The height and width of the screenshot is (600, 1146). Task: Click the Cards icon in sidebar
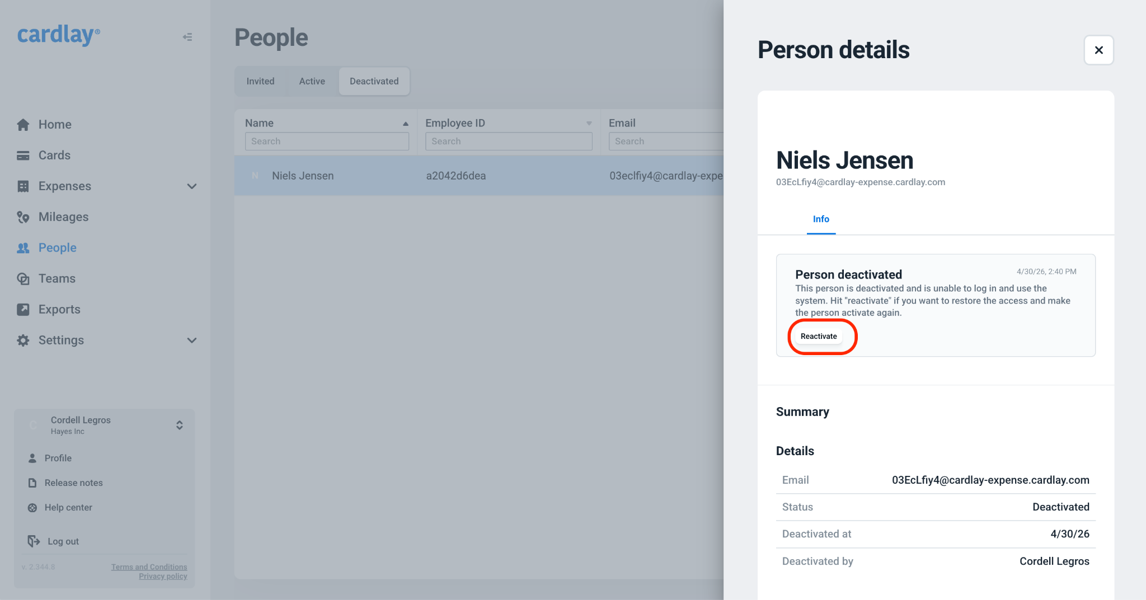pyautogui.click(x=23, y=155)
